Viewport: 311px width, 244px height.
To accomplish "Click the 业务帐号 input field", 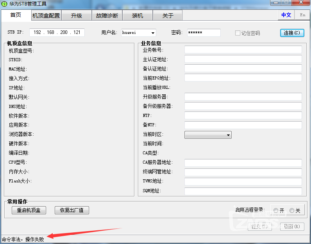I will (243, 50).
